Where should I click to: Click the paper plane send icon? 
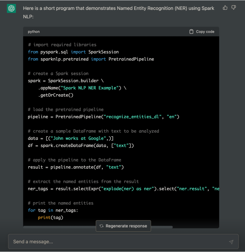click(231, 242)
